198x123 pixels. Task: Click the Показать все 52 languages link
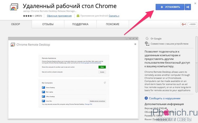[x=161, y=119]
